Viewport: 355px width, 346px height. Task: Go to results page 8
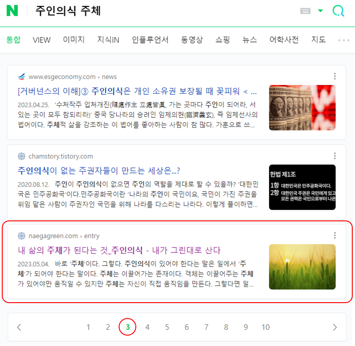tap(226, 327)
